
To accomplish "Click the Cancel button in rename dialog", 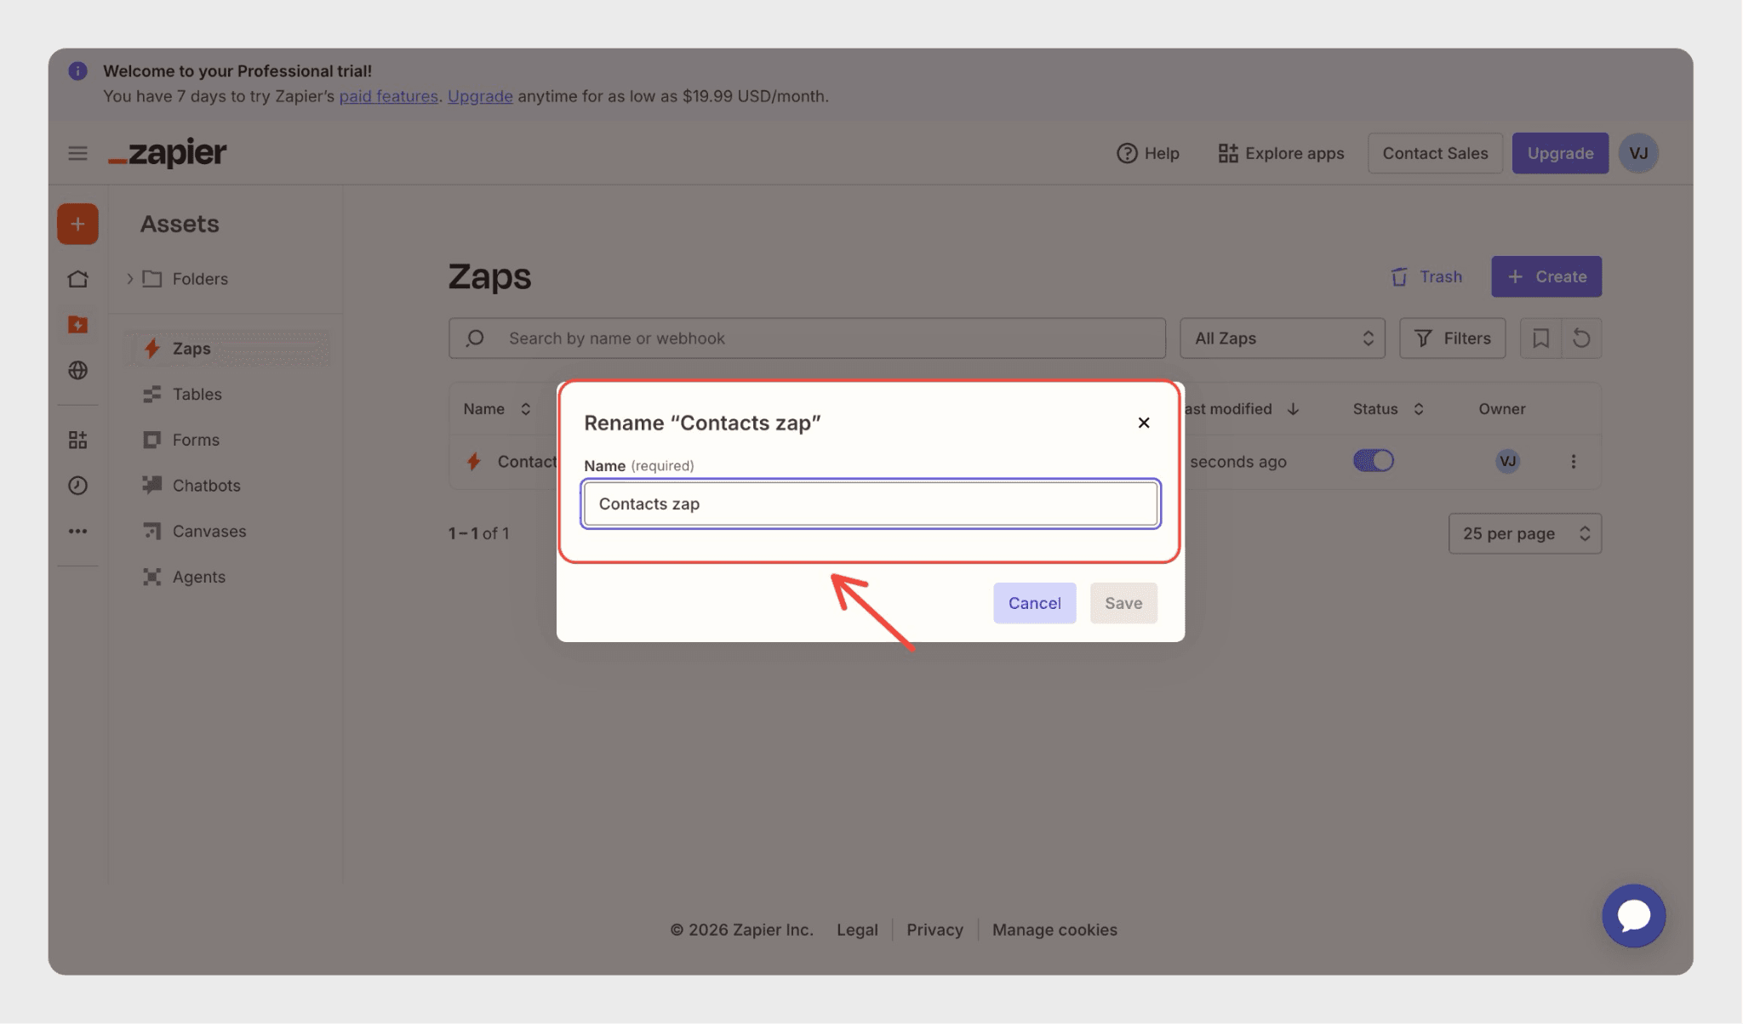I will [x=1034, y=603].
